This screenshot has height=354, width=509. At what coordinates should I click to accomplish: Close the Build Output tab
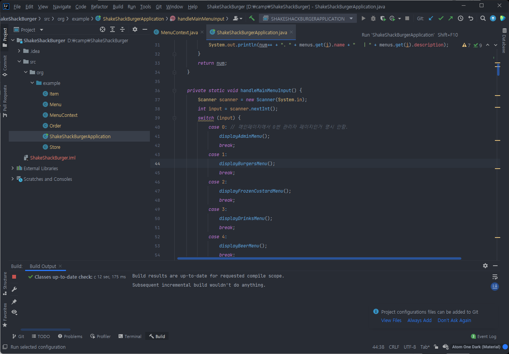(x=60, y=266)
